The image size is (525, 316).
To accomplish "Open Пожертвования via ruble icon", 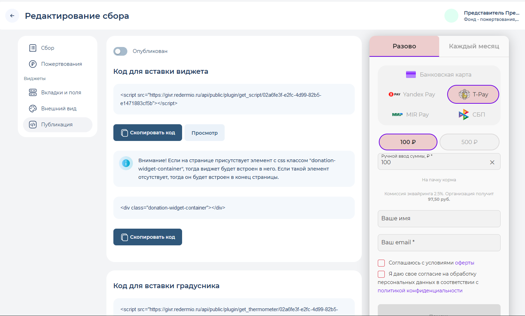I will coord(33,64).
